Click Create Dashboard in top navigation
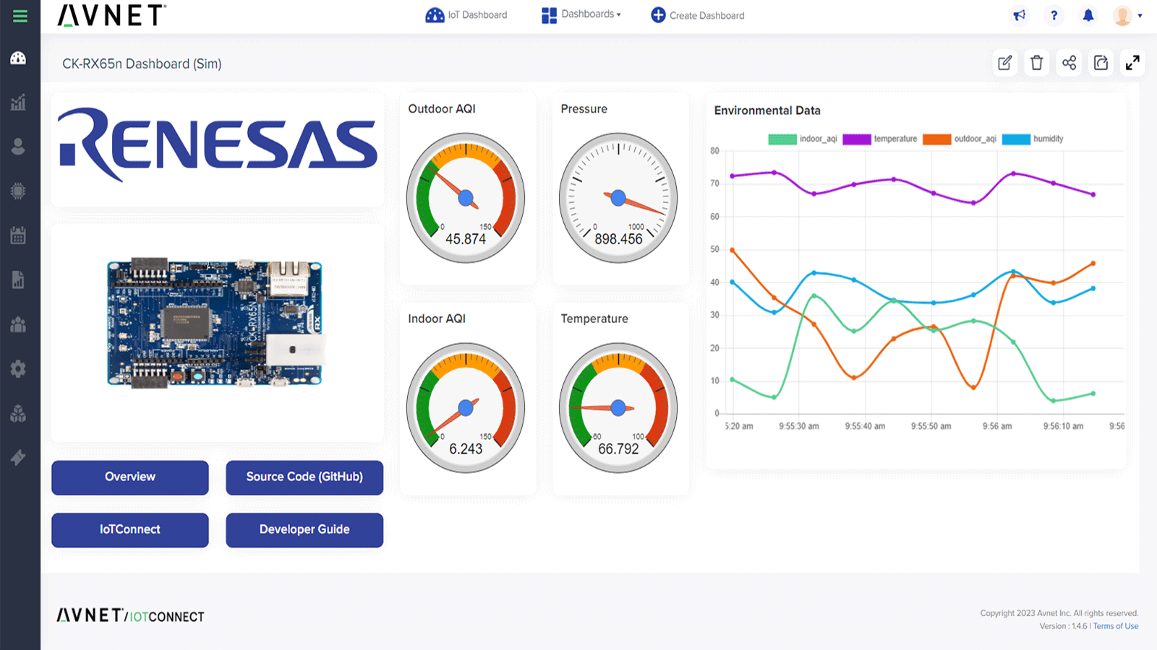The image size is (1157, 650). [x=698, y=15]
